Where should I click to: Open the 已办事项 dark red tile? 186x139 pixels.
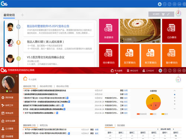coord(172,31)
